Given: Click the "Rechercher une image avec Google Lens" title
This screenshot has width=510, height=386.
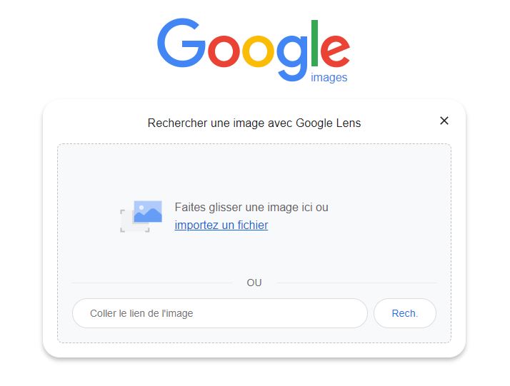Looking at the screenshot, I should coord(254,123).
